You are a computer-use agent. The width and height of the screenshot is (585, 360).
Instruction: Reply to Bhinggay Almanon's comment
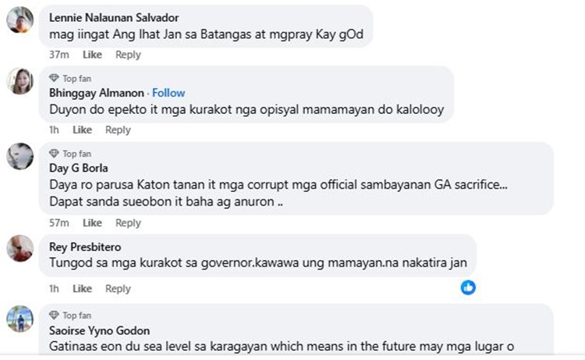click(118, 130)
